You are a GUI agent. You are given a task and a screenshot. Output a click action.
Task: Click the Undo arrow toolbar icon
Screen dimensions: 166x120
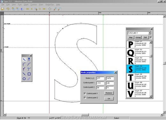(x=8, y=9)
